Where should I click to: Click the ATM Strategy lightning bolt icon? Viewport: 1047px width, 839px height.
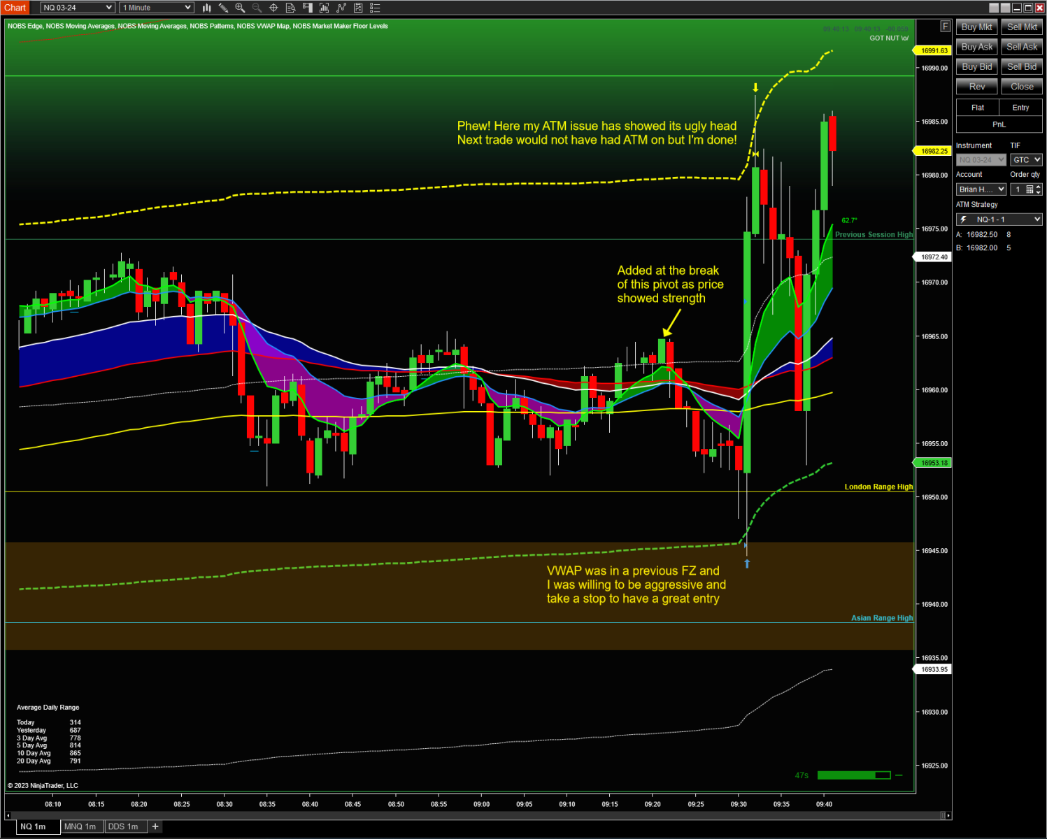tap(963, 220)
